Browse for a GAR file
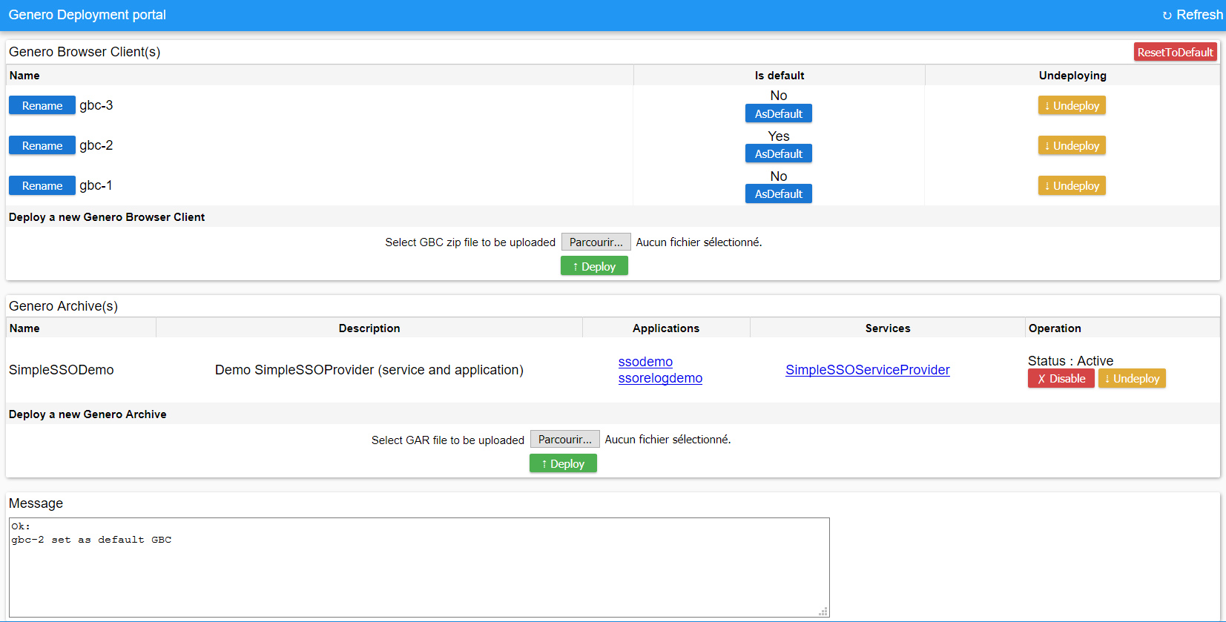The image size is (1226, 622). point(565,440)
